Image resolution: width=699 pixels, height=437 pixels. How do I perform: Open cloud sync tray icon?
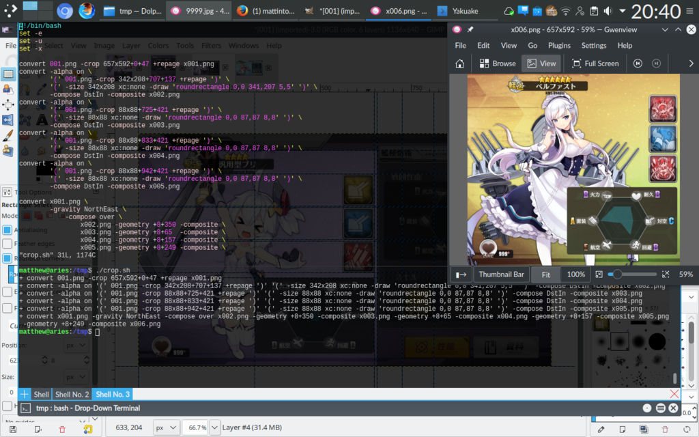coord(509,11)
